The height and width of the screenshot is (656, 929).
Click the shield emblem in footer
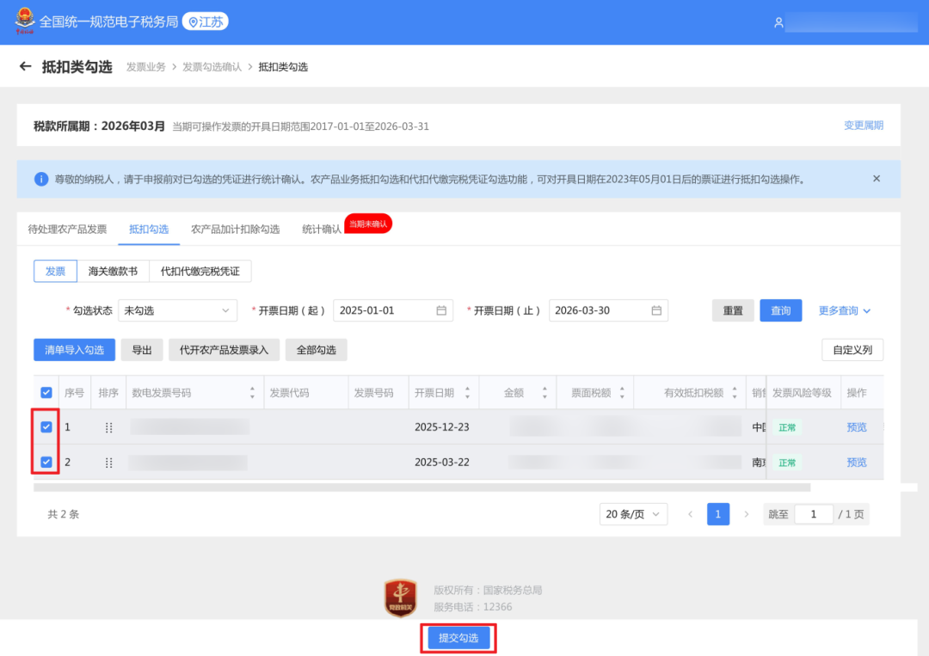[401, 598]
